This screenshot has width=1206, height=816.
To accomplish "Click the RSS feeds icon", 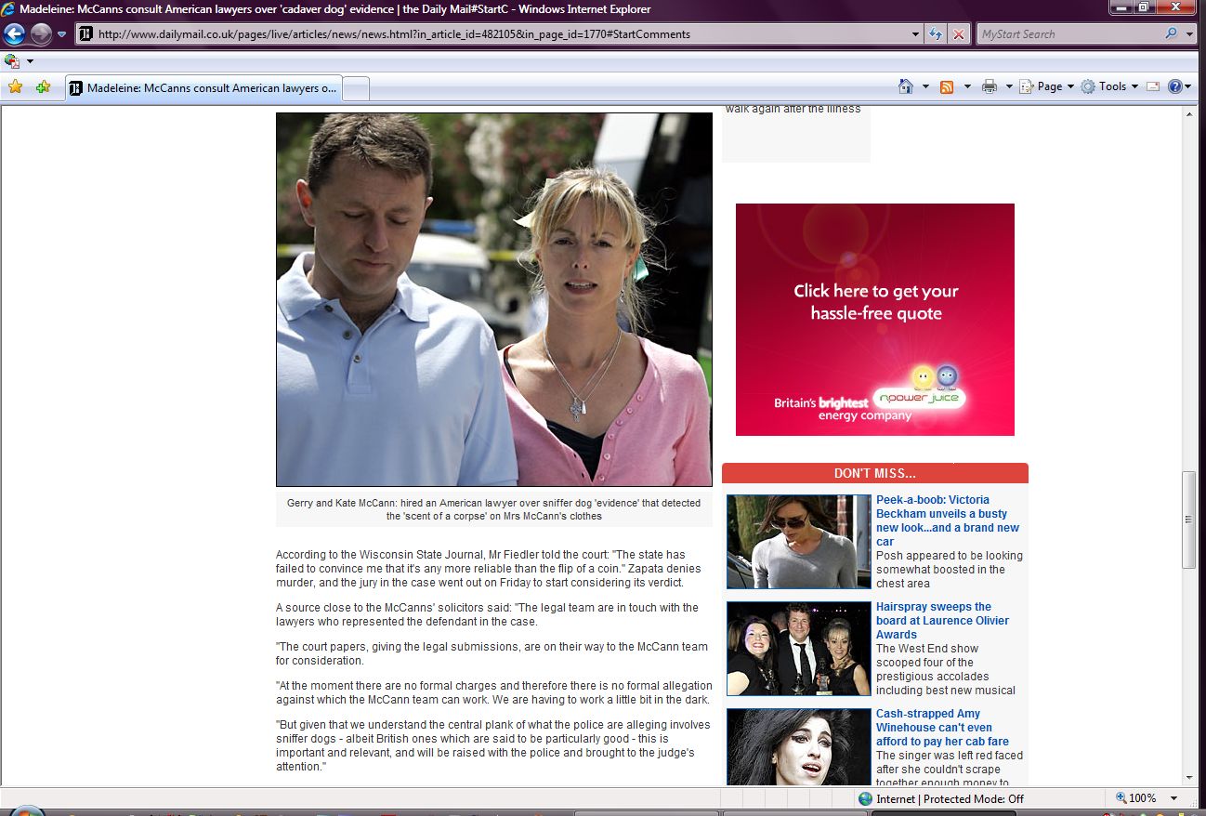I will coord(947,86).
